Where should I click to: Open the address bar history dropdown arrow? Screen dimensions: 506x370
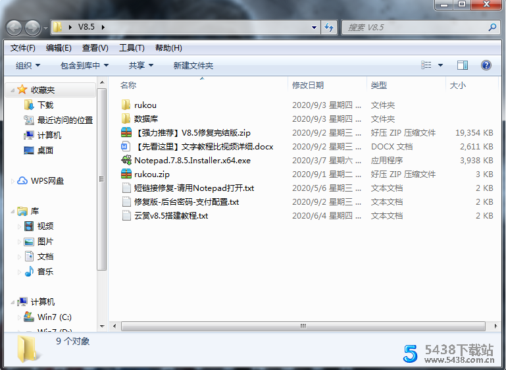pos(314,28)
